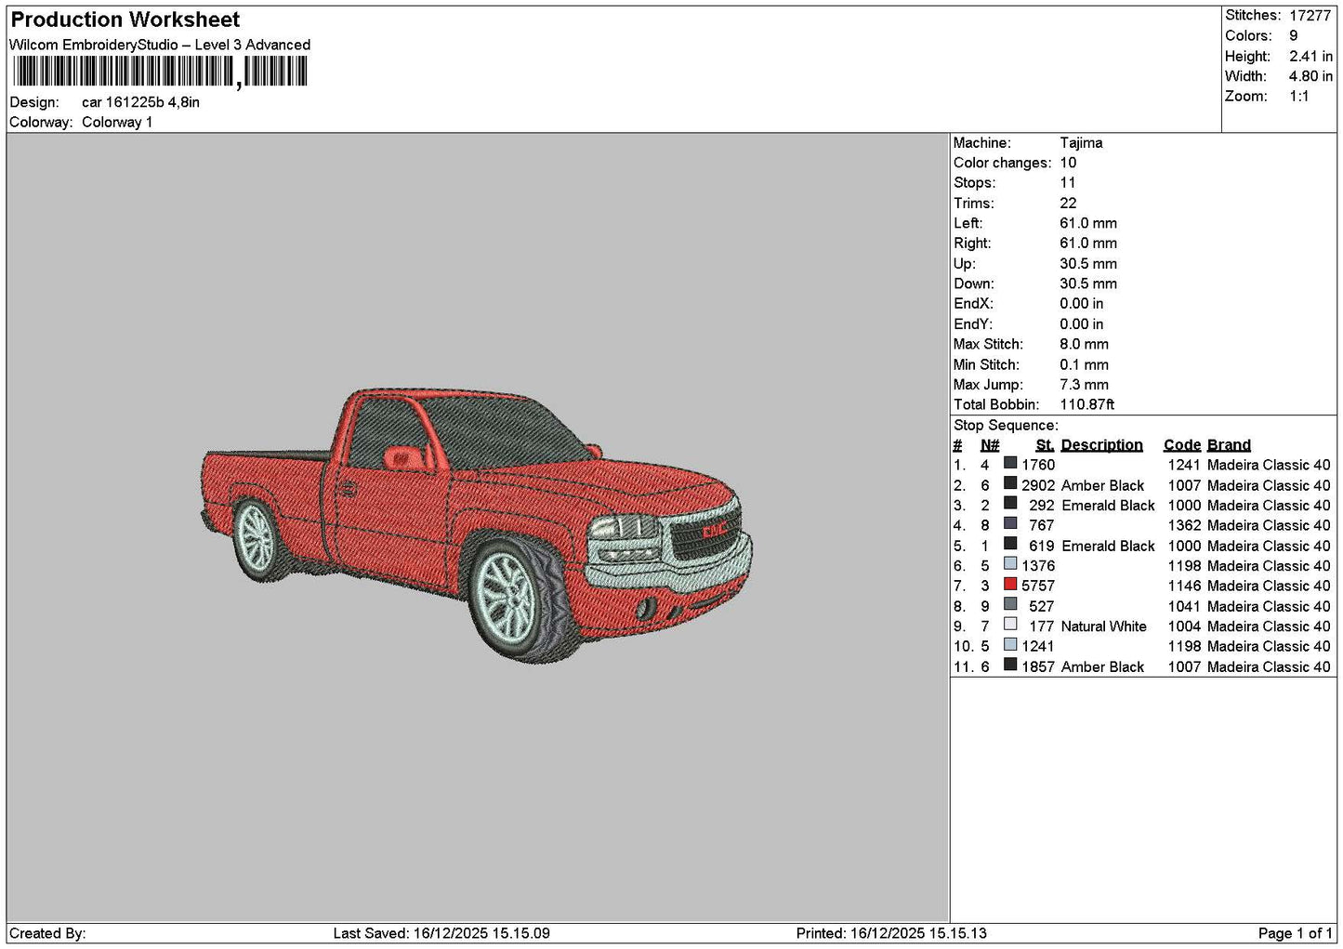The image size is (1343, 949).
Task: Click the Up value '30.5 mm'
Action: pyautogui.click(x=1088, y=264)
